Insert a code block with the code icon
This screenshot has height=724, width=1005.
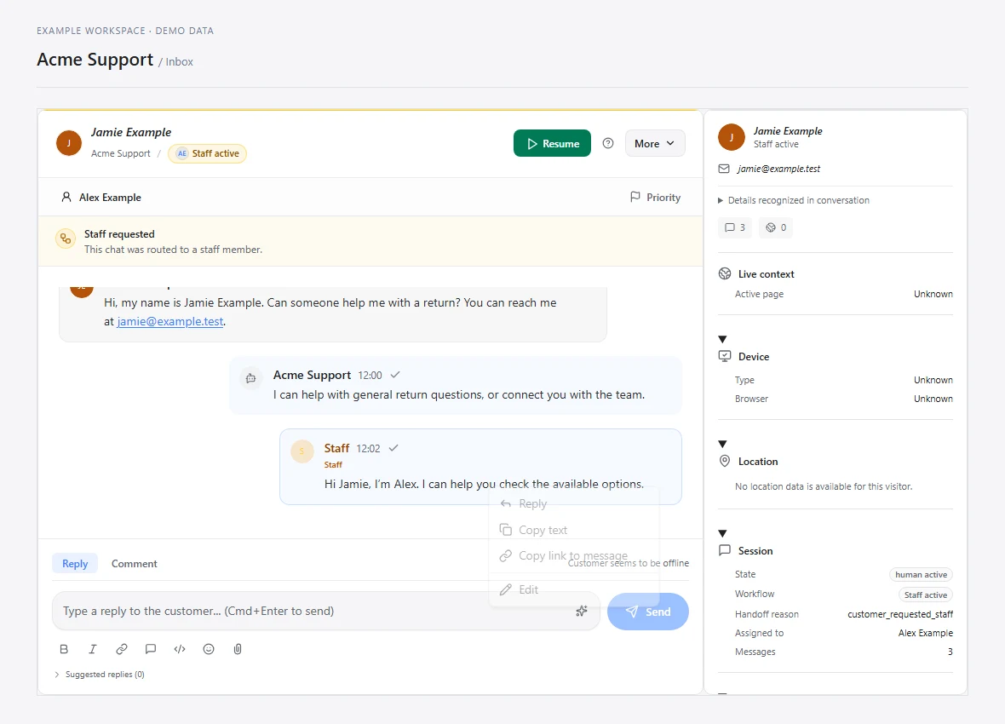tap(180, 649)
